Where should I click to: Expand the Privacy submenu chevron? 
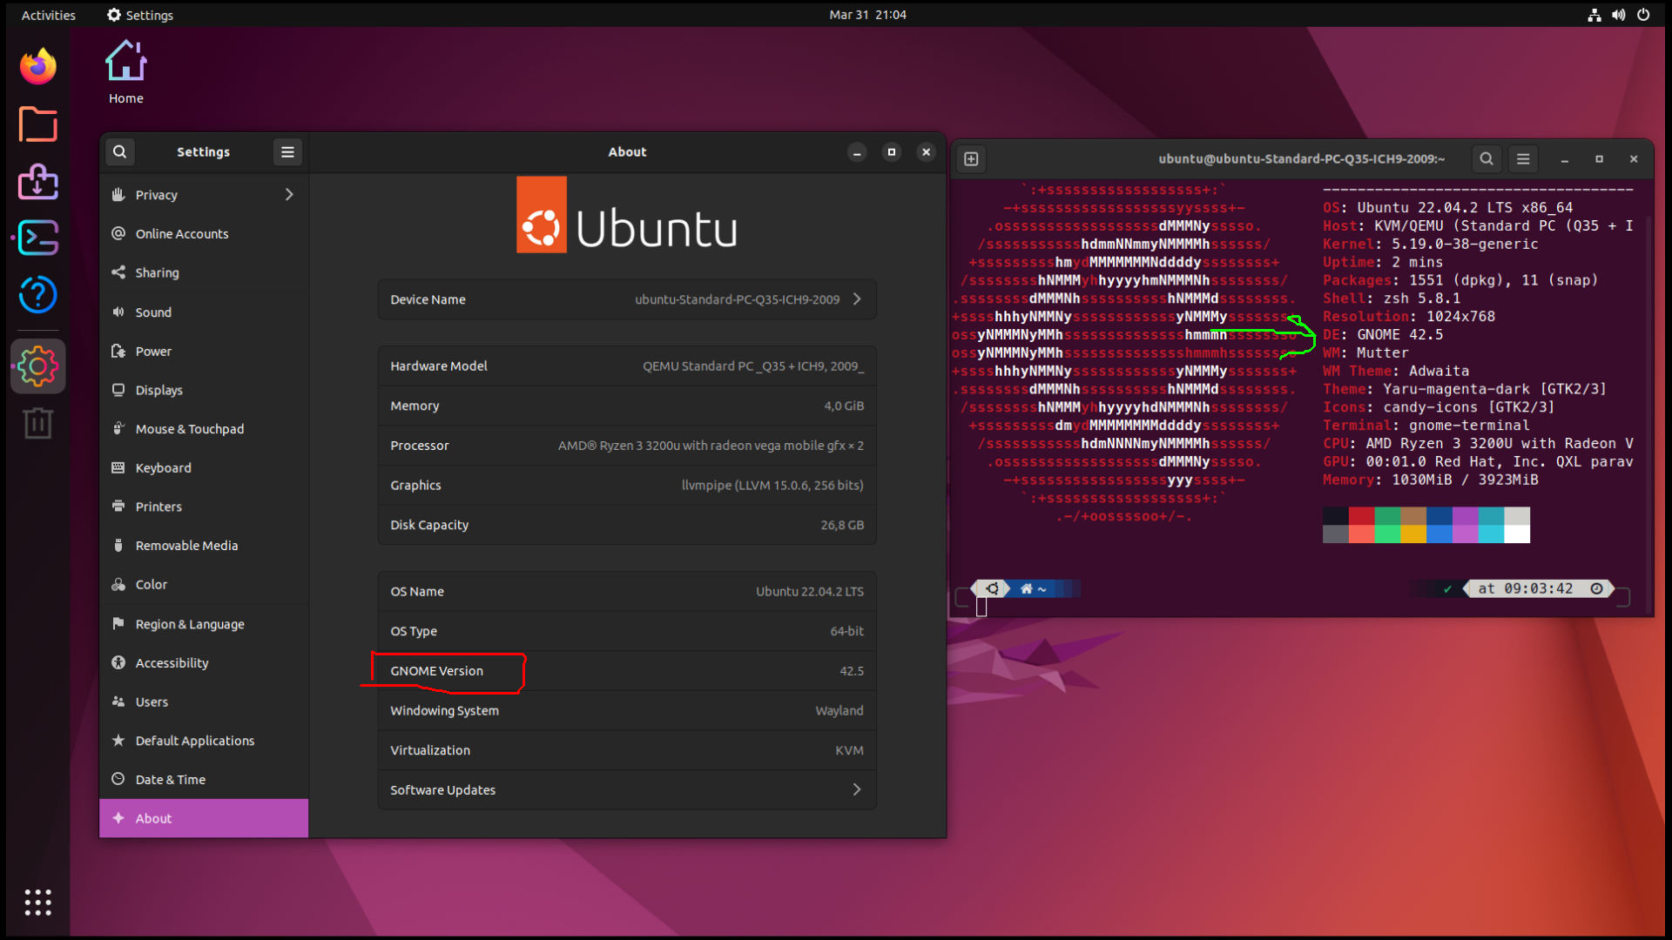(x=289, y=195)
